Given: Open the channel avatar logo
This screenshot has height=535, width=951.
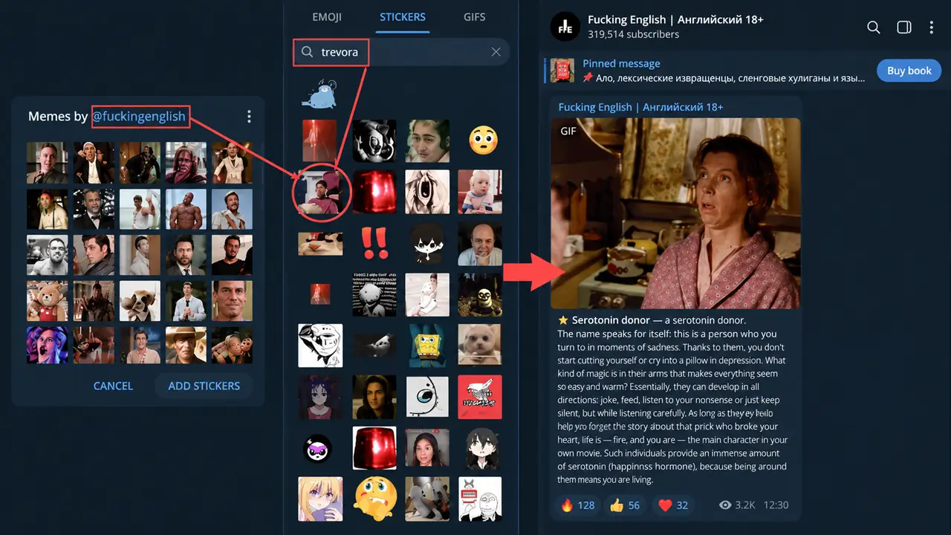Looking at the screenshot, I should [565, 27].
